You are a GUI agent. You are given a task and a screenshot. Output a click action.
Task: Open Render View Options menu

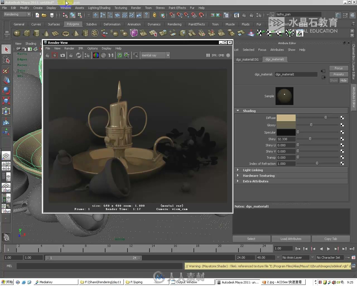click(93, 48)
